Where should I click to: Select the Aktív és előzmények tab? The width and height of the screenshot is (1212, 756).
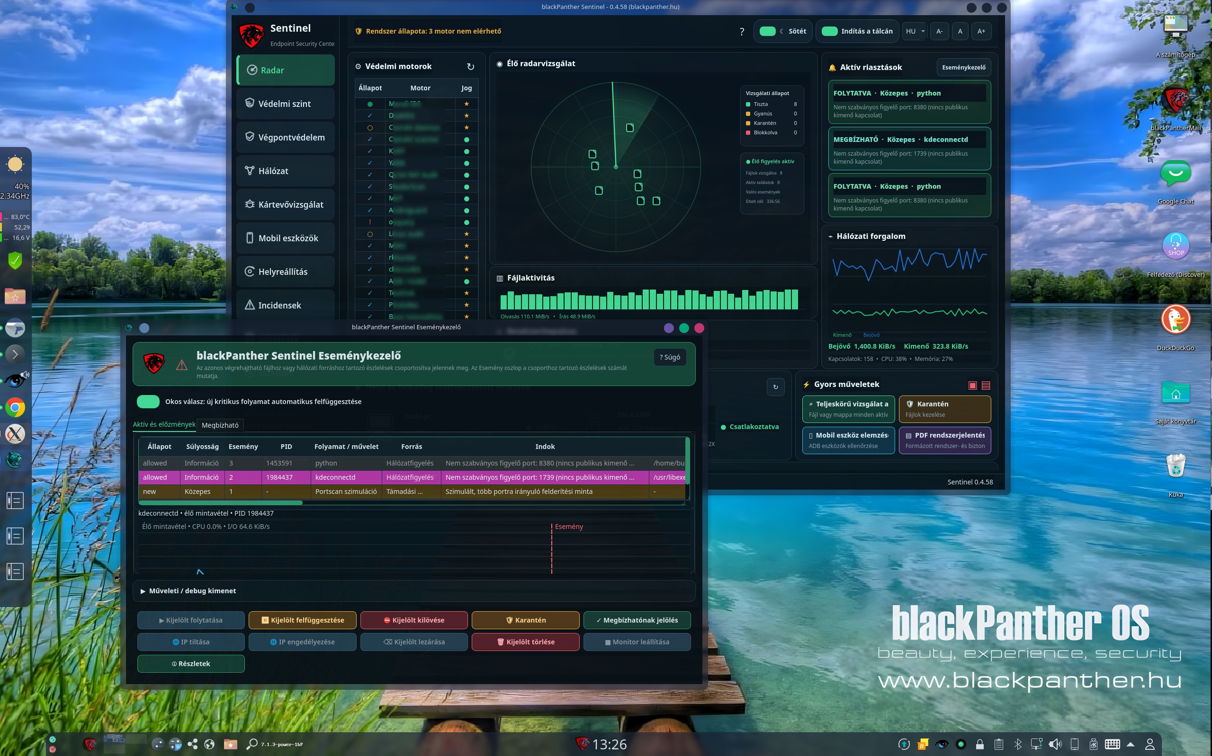tap(164, 424)
